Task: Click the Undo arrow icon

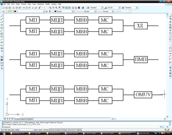Action: (x=40, y=8)
